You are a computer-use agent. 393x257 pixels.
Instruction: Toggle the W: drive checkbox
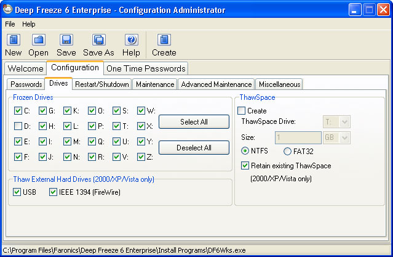[x=141, y=110]
